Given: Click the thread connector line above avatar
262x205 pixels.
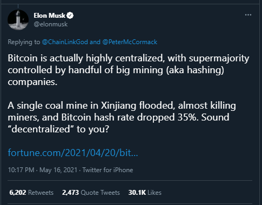Looking at the screenshot, I should (x=18, y=6).
